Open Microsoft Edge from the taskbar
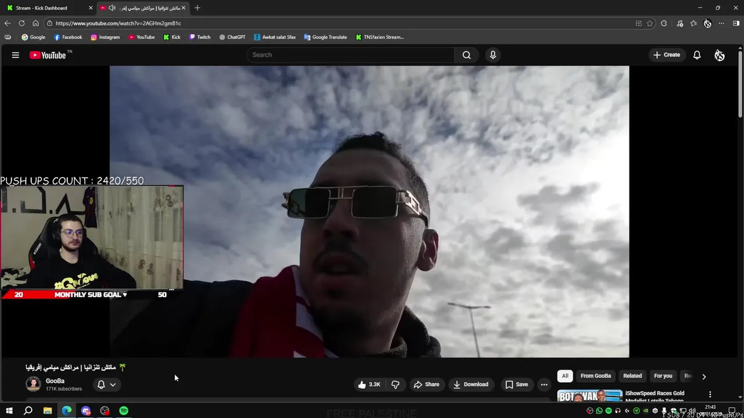This screenshot has width=744, height=418. (x=67, y=410)
